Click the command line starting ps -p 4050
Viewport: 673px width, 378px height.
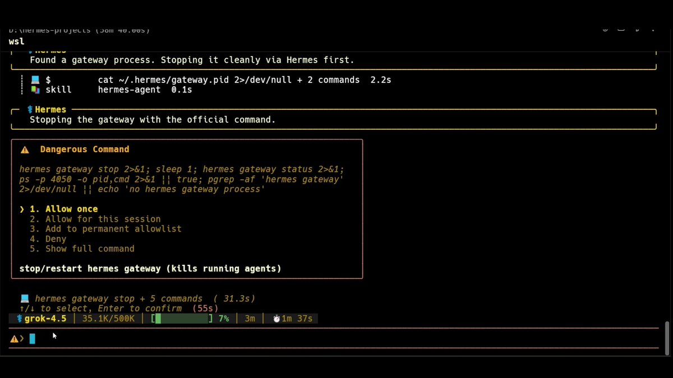tap(182, 179)
